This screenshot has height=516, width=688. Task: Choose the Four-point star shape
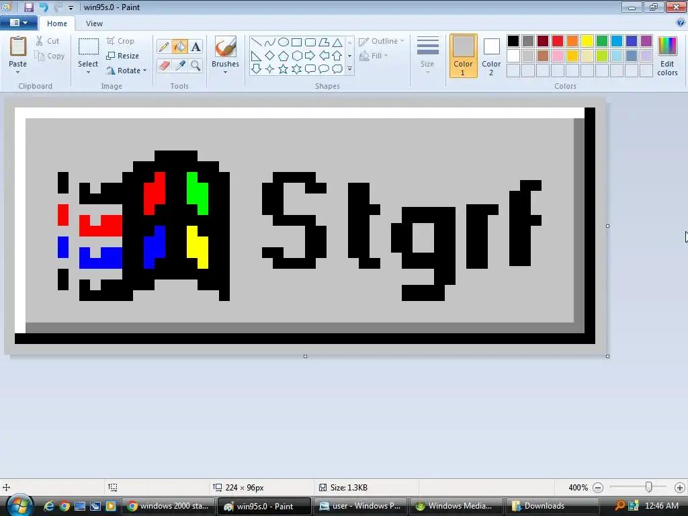[x=270, y=69]
